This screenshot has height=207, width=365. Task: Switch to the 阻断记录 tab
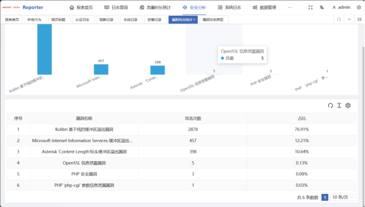(x=107, y=20)
